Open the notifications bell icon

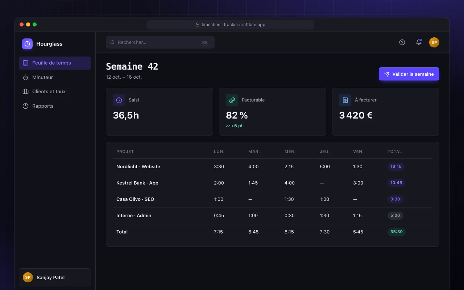tap(419, 42)
